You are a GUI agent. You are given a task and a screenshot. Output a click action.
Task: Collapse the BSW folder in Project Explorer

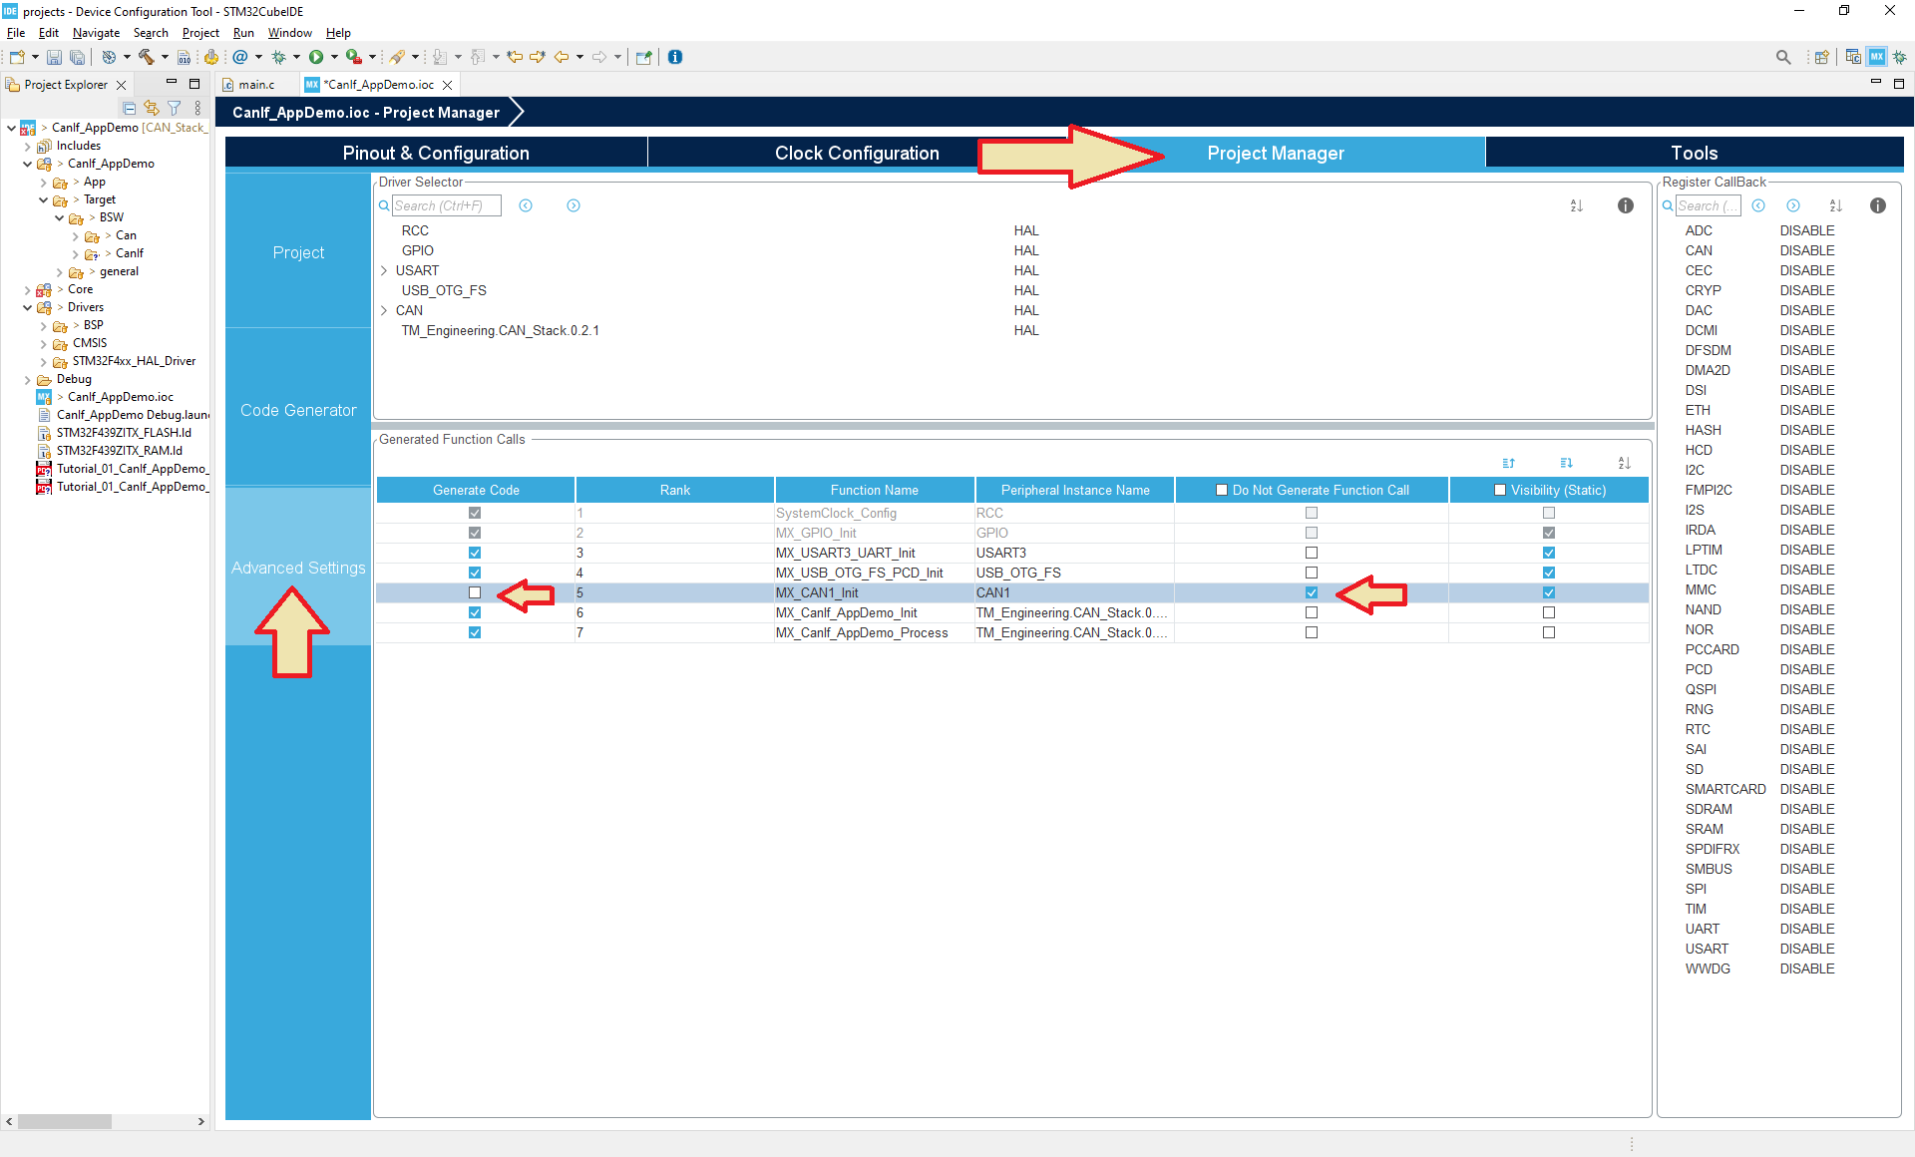point(59,217)
